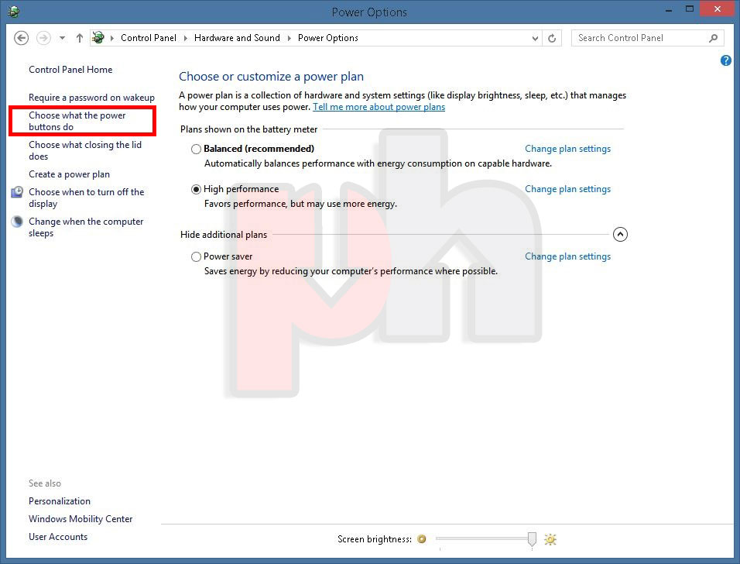Click the 'Saves energy by reducing' description

pos(351,272)
